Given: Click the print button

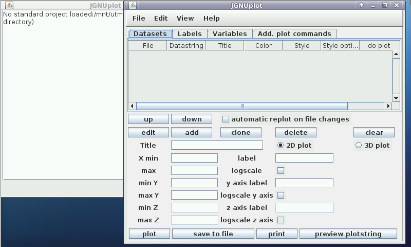Looking at the screenshot, I should click(277, 234).
